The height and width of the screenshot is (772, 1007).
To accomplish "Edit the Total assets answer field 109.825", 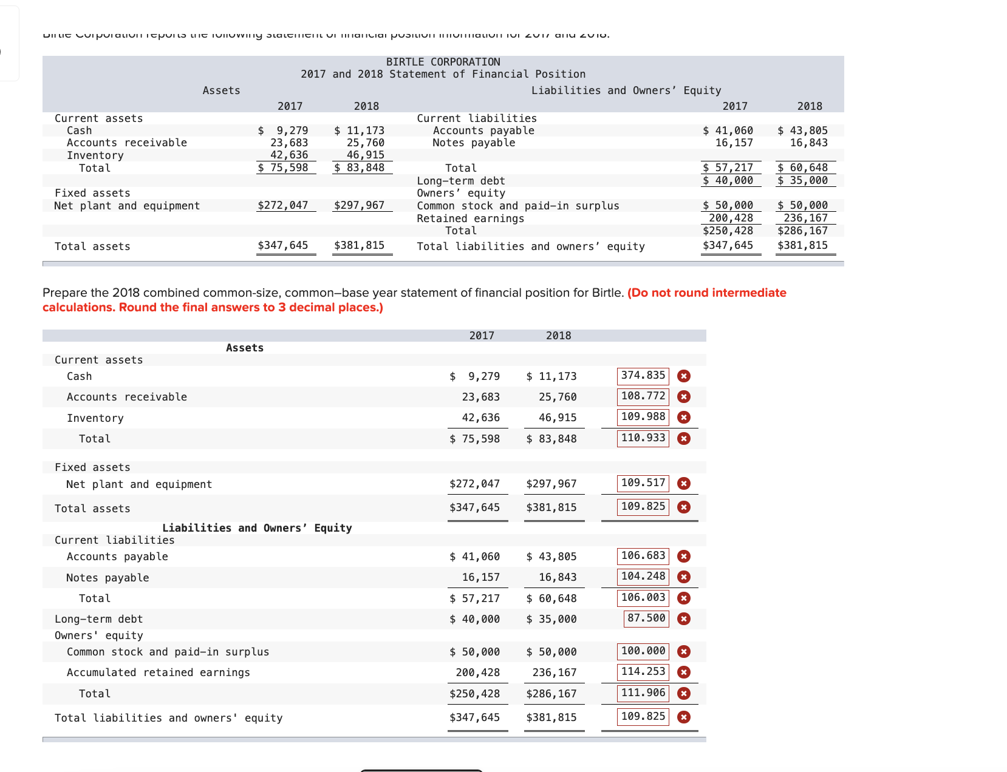I will 643,507.
